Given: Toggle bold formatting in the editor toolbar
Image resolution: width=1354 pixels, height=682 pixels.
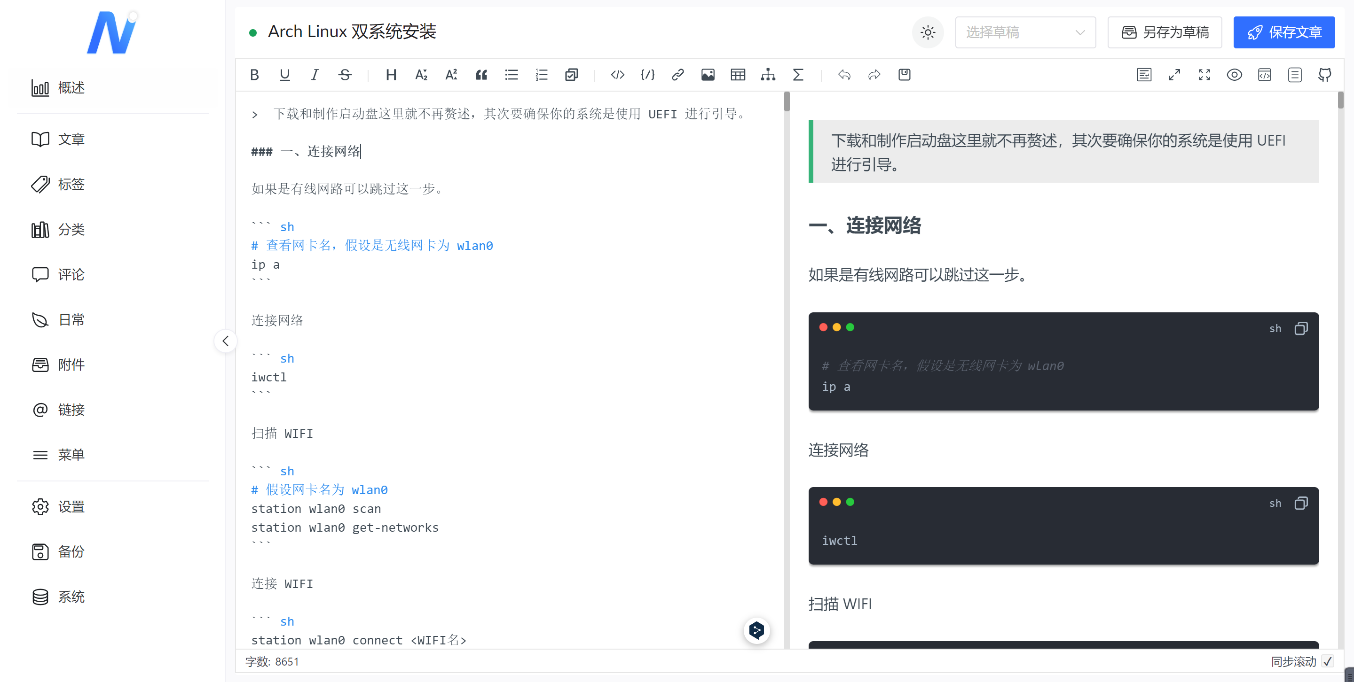Looking at the screenshot, I should (x=254, y=75).
